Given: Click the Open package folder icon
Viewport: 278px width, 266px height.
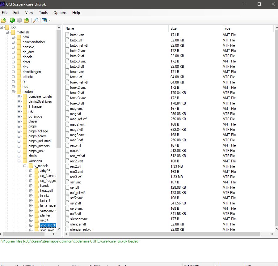Looking at the screenshot, I should pos(3,20).
